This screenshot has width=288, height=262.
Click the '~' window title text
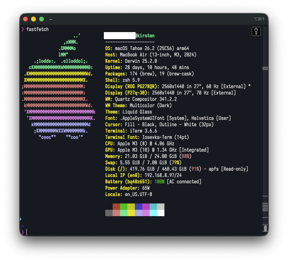(51, 19)
